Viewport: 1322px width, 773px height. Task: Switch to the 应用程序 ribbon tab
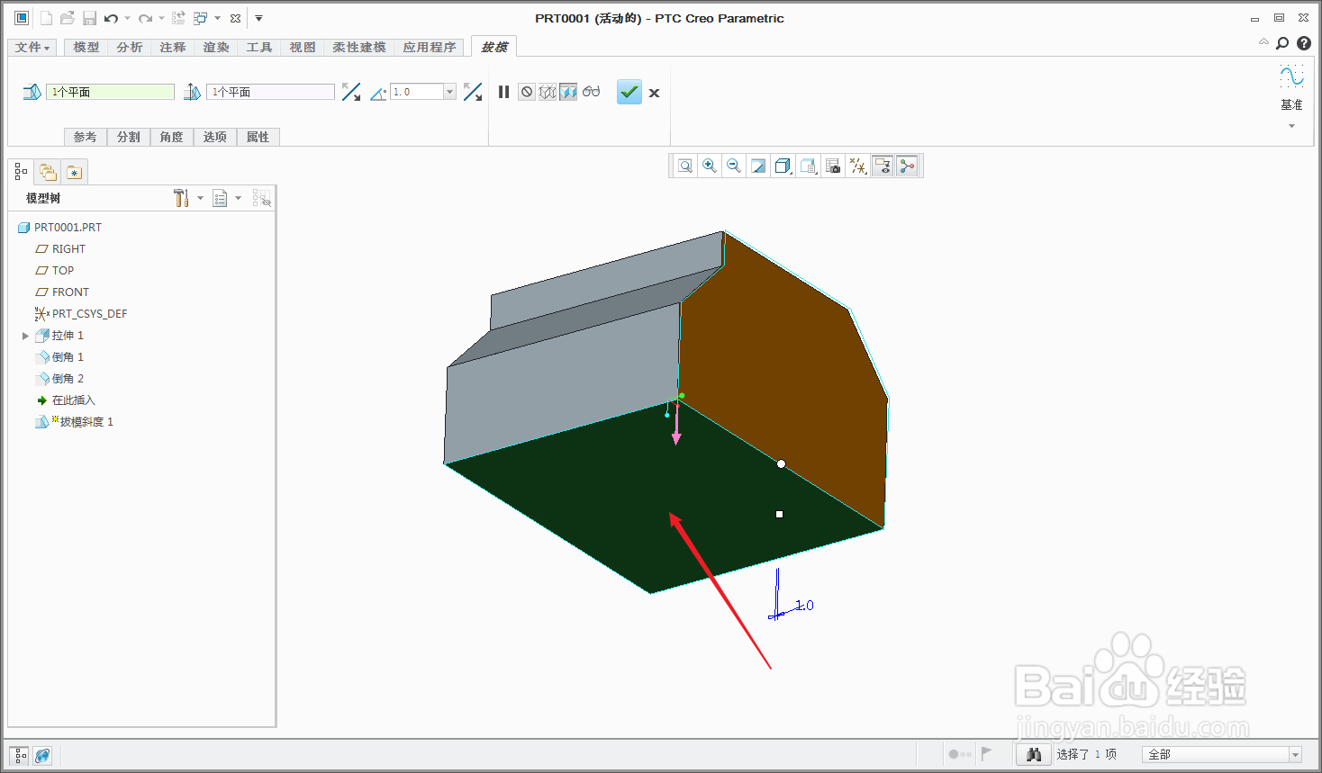point(430,48)
